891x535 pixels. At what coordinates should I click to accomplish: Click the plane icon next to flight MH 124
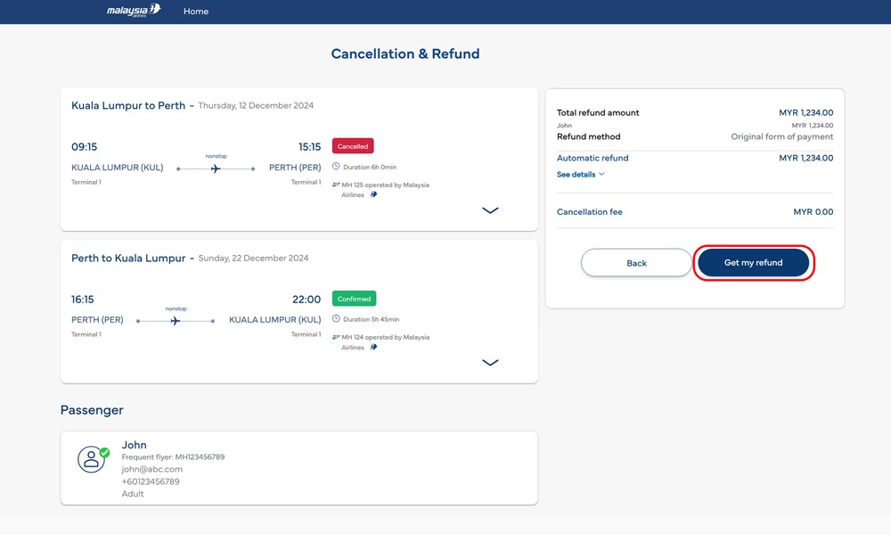(x=336, y=337)
